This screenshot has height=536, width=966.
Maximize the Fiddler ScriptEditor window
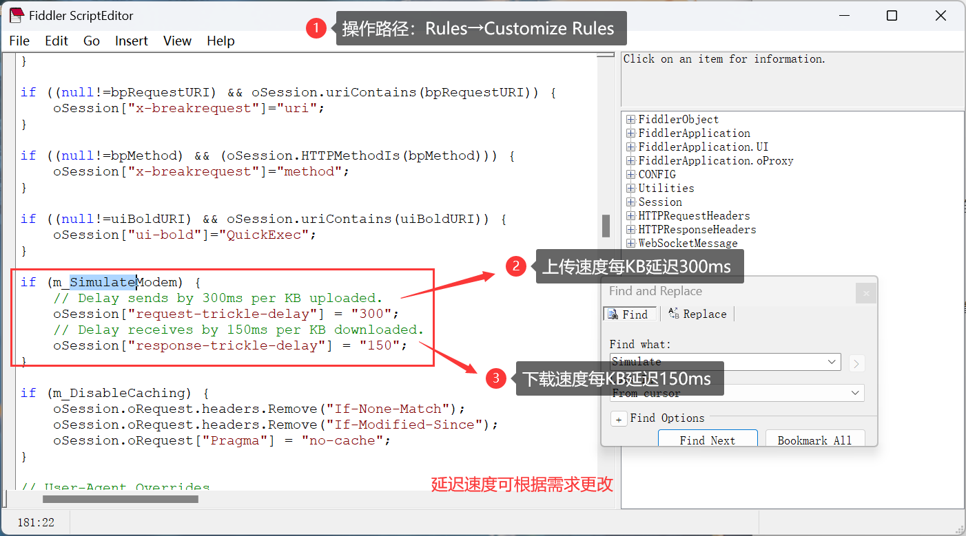[892, 15]
